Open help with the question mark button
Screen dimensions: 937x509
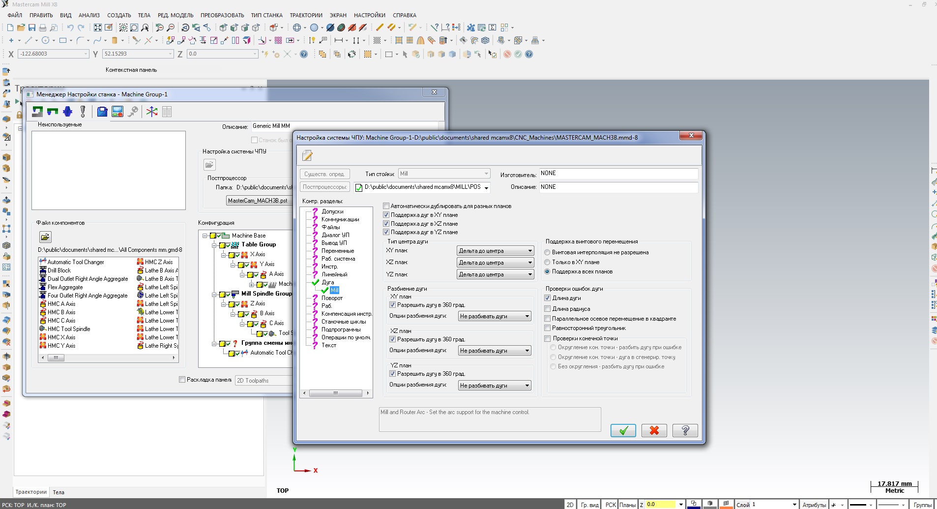pos(685,431)
